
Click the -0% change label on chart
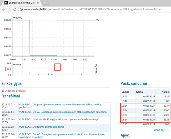click(97, 20)
